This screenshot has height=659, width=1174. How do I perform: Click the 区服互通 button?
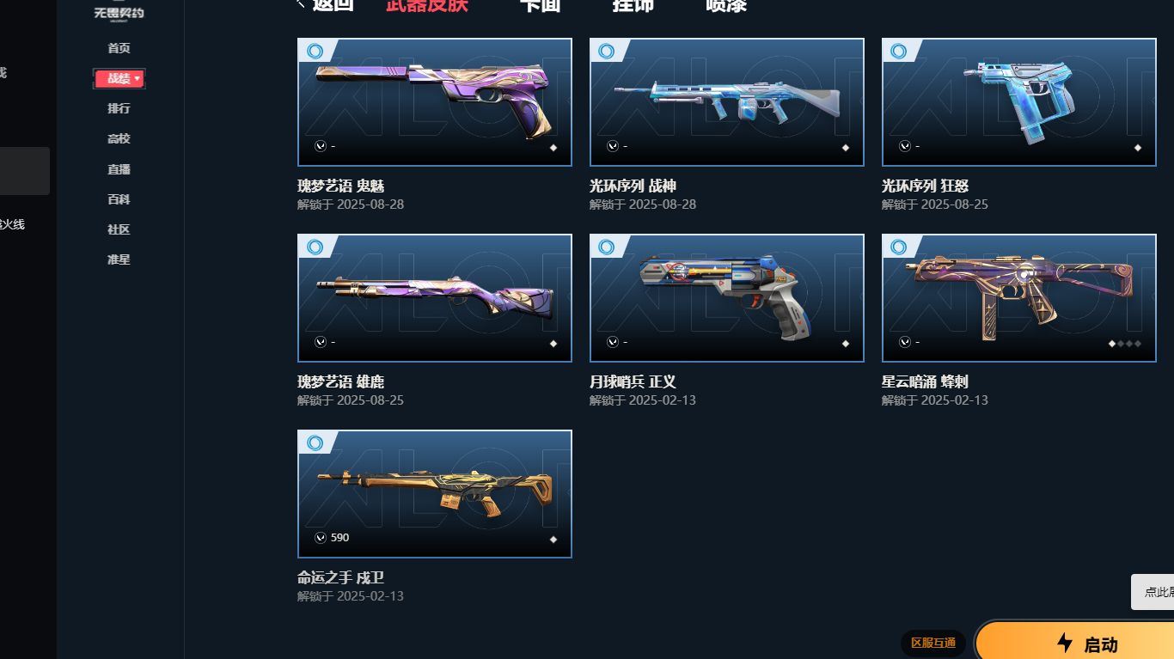933,643
